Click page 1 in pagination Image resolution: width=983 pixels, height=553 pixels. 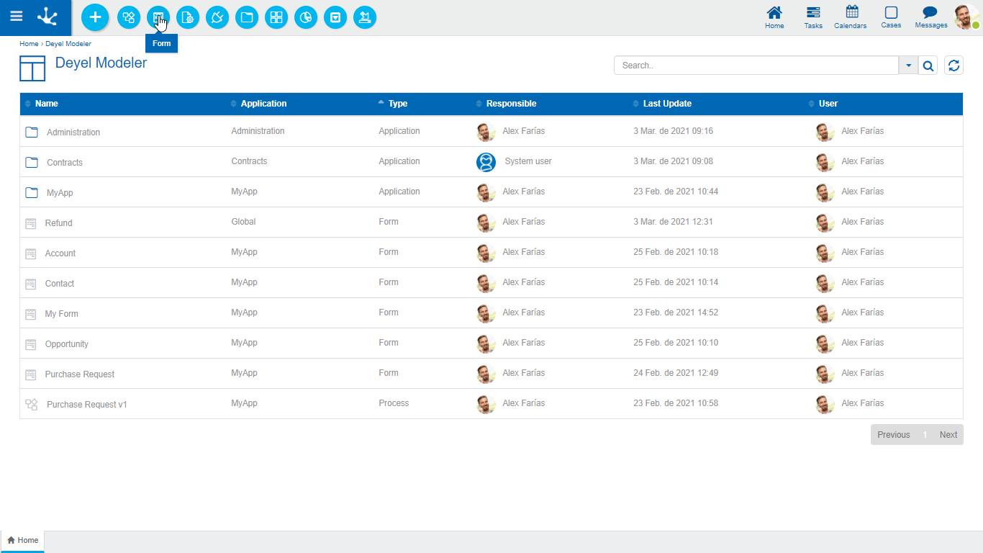click(925, 435)
